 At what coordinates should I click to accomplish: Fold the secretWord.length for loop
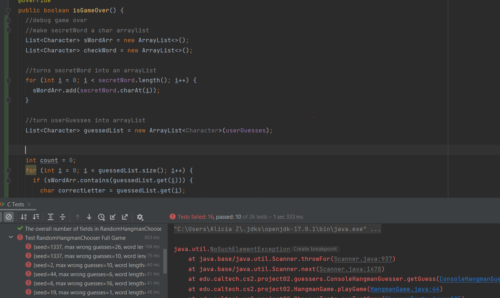(8, 80)
